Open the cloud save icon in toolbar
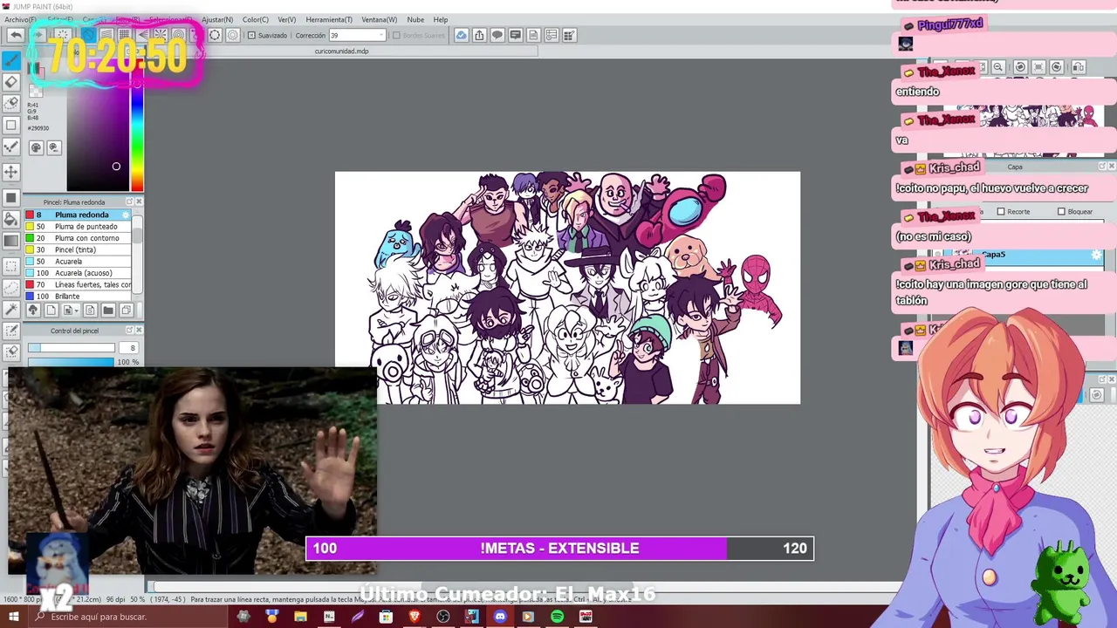 (461, 35)
